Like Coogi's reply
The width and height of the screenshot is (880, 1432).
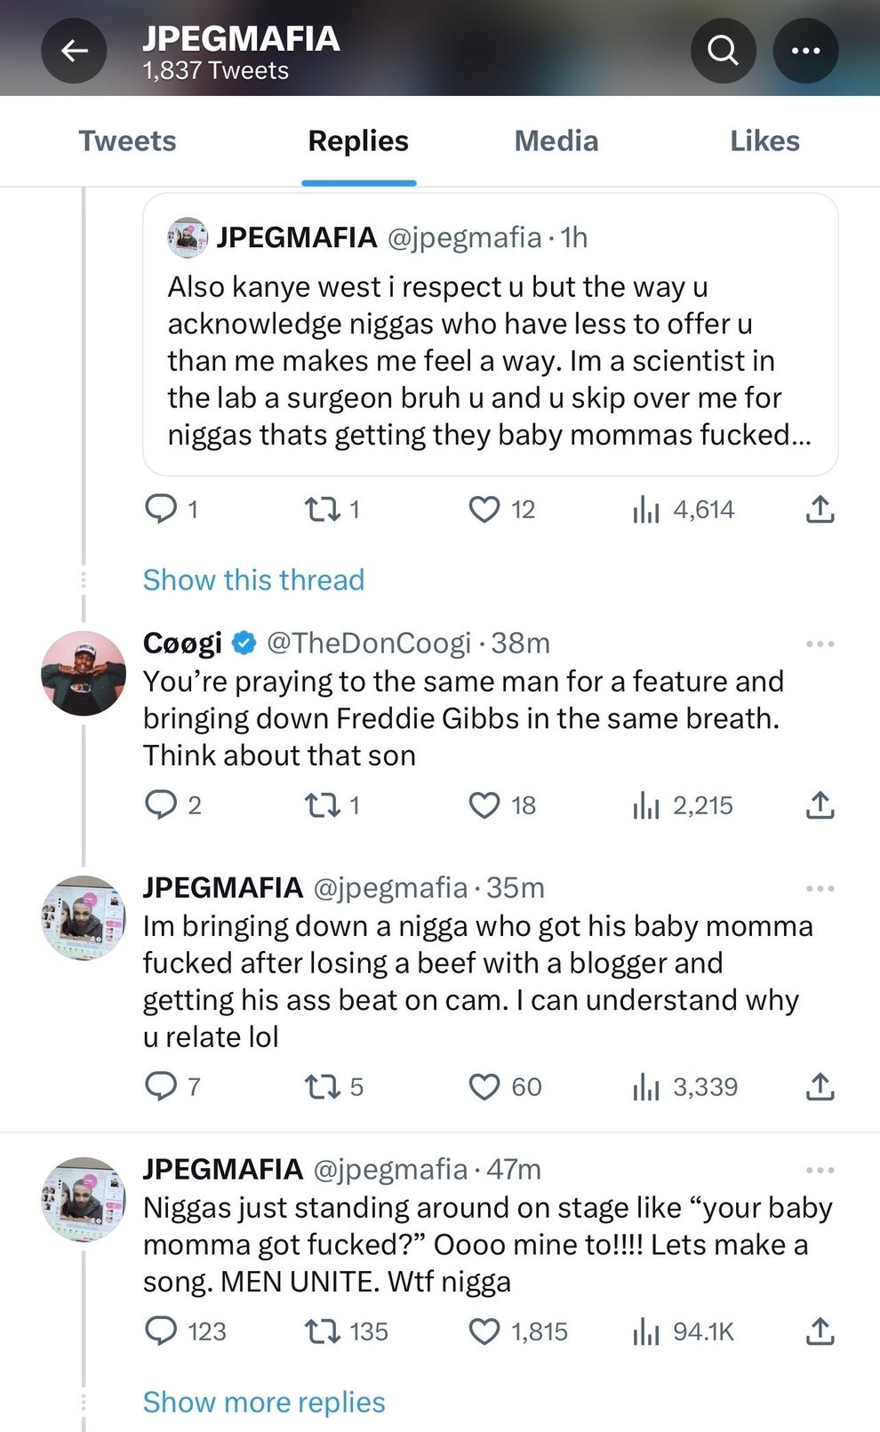pyautogui.click(x=484, y=805)
